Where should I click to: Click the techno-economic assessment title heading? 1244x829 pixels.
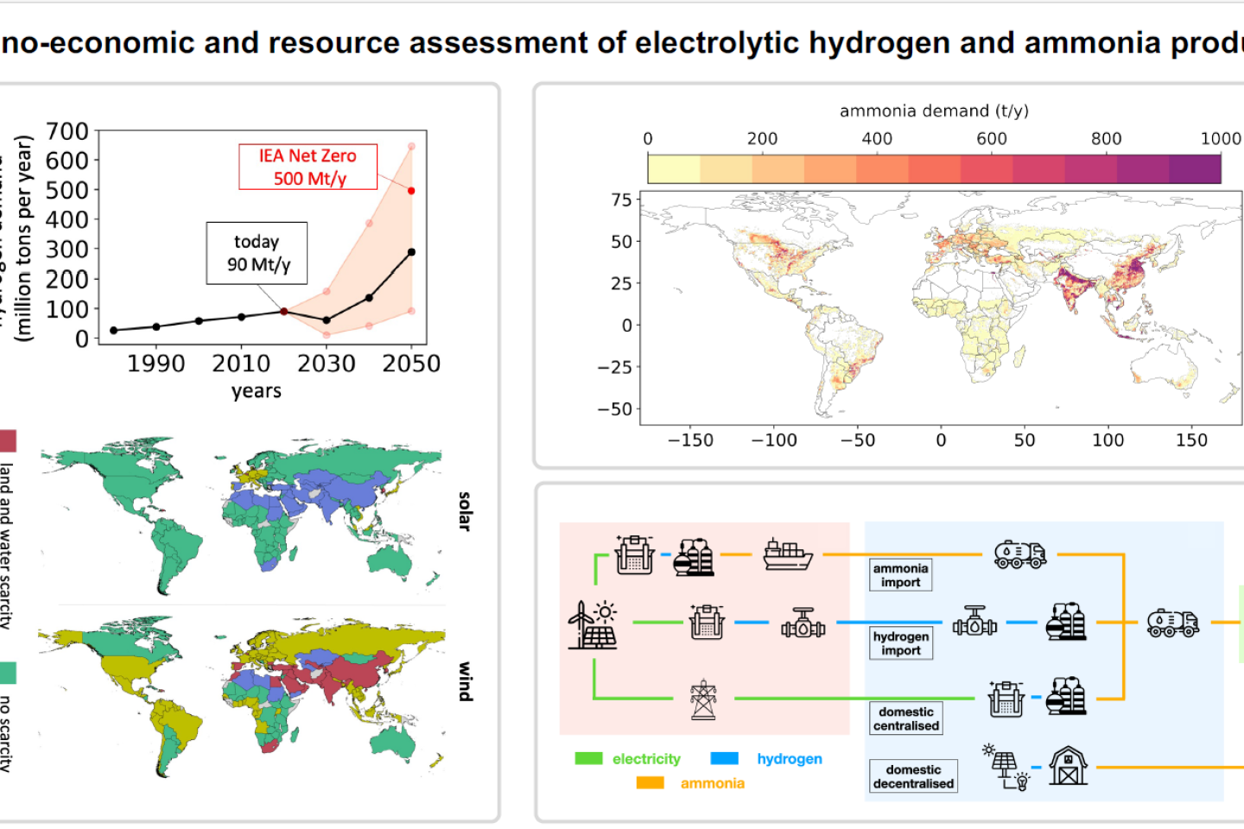[x=622, y=43]
